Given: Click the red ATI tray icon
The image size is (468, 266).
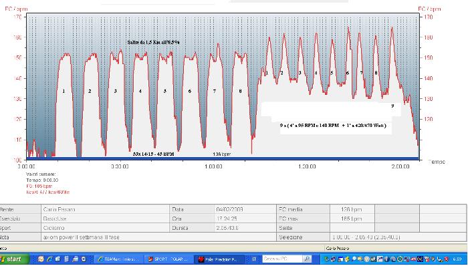Looking at the screenshot, I should (413, 259).
